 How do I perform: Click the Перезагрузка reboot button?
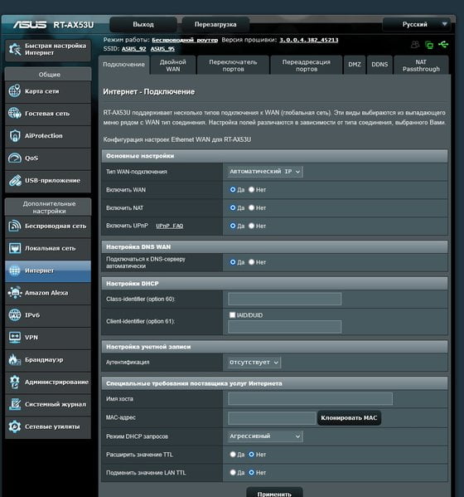(x=215, y=24)
